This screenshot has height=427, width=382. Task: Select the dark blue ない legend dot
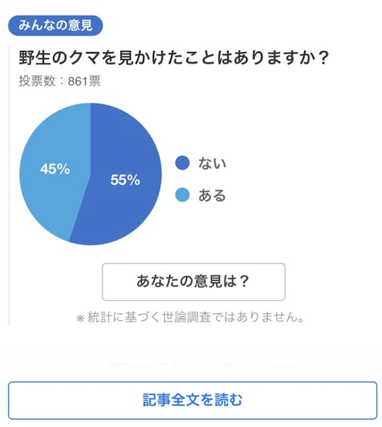click(182, 163)
